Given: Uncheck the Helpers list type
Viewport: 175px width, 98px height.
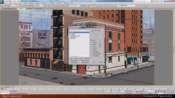Looking at the screenshot, I should 92,50.
